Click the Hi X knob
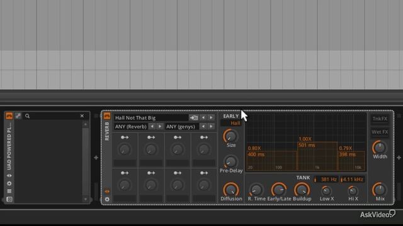Viewport: 403px width, 226px height. (353, 191)
